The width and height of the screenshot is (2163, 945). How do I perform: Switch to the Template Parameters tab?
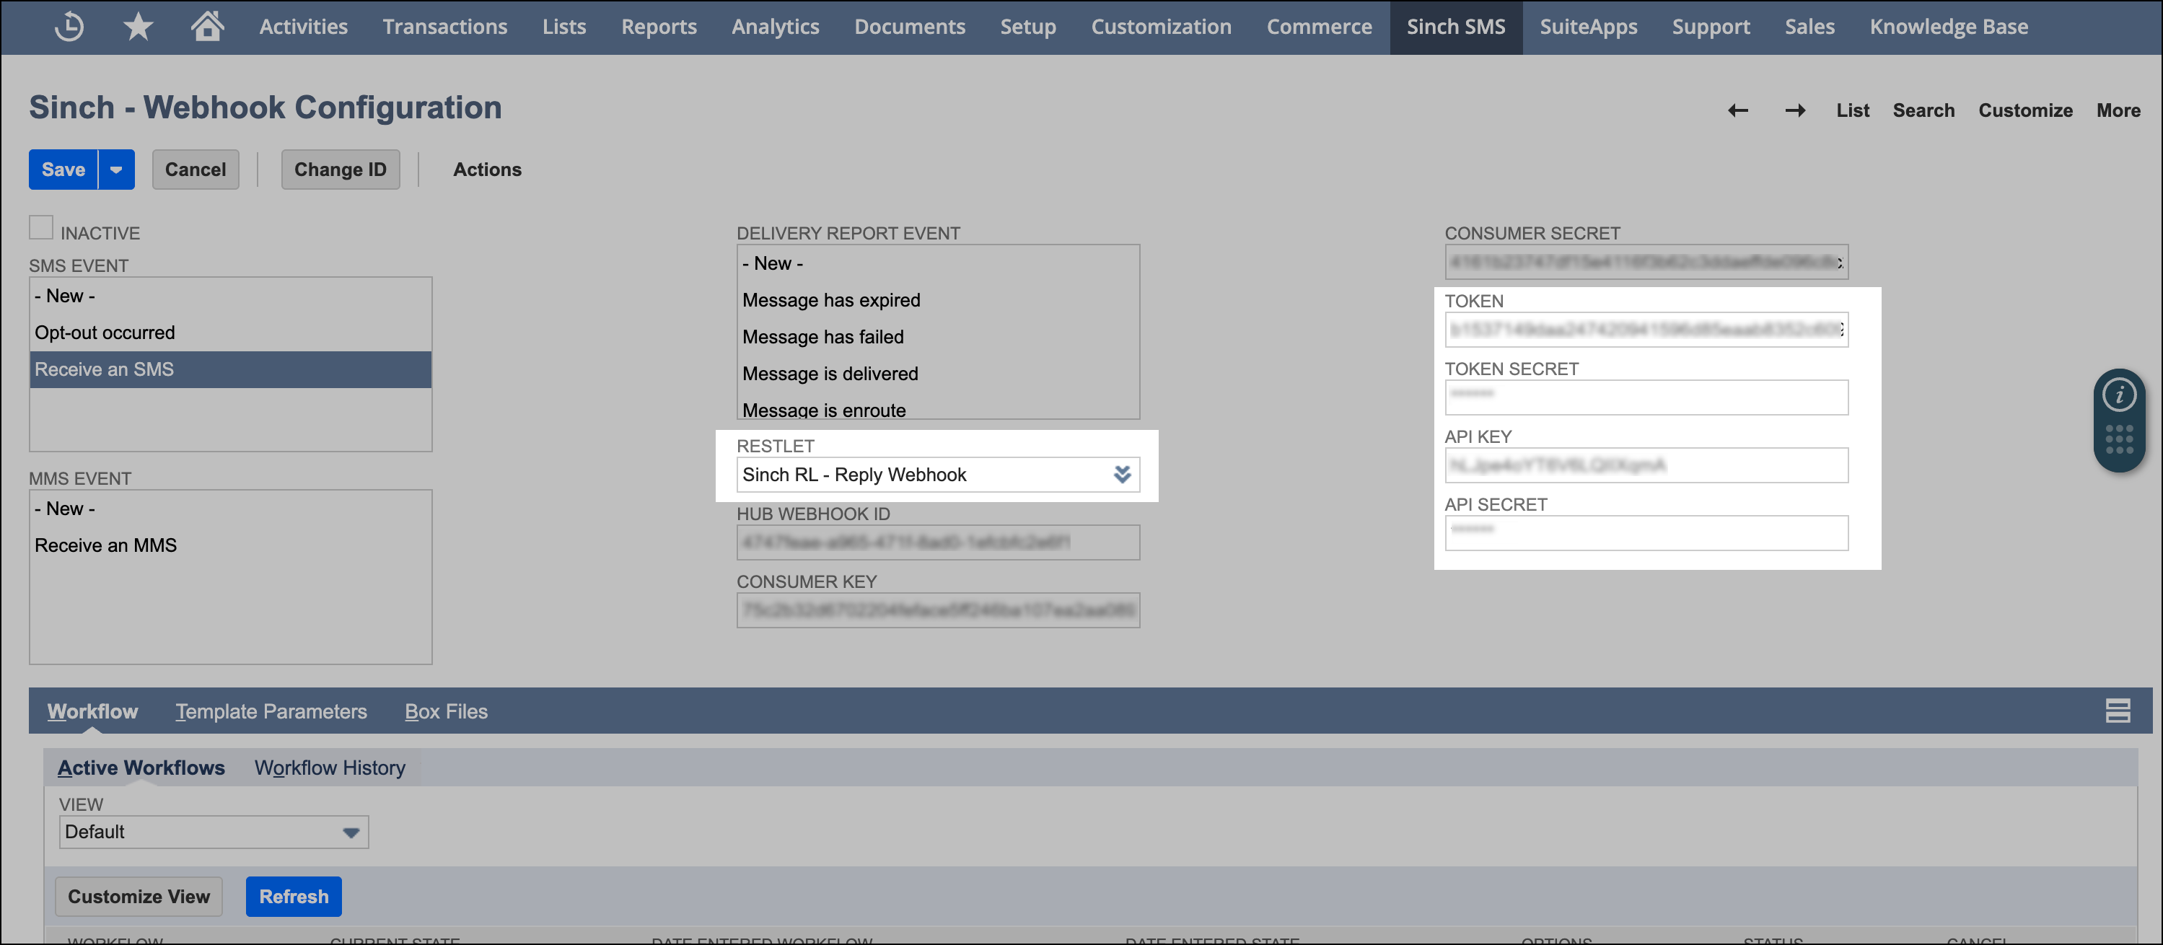click(271, 711)
